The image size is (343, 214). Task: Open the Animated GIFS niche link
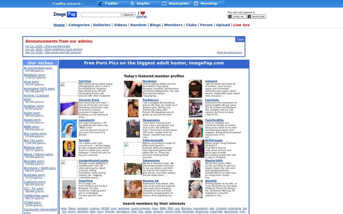tap(40, 88)
